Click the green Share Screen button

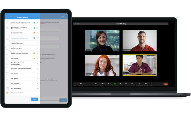(x=115, y=84)
